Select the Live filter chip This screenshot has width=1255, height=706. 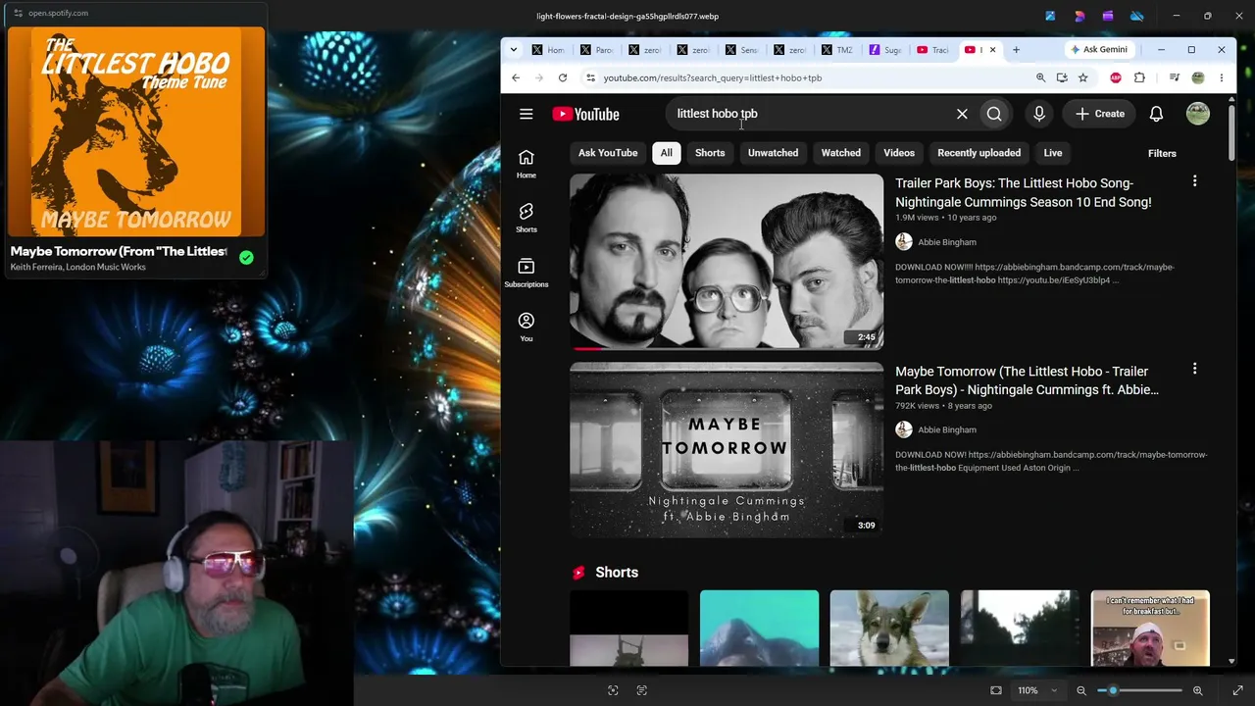pyautogui.click(x=1052, y=153)
